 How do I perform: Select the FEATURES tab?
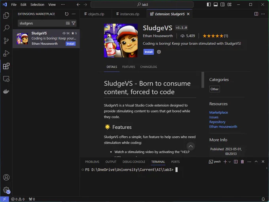[x=129, y=67]
